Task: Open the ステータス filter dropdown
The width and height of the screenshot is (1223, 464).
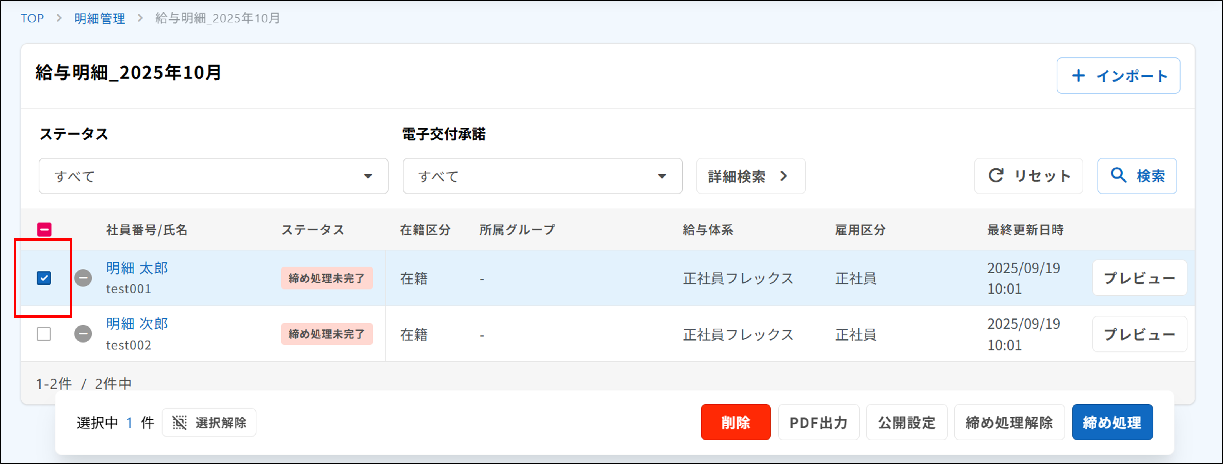Action: pos(214,176)
